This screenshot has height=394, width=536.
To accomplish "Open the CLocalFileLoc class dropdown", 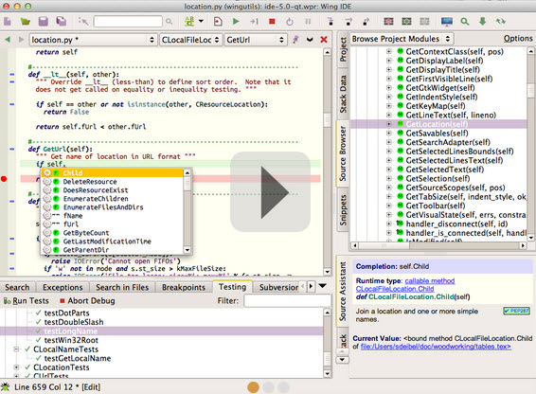I will (x=190, y=40).
